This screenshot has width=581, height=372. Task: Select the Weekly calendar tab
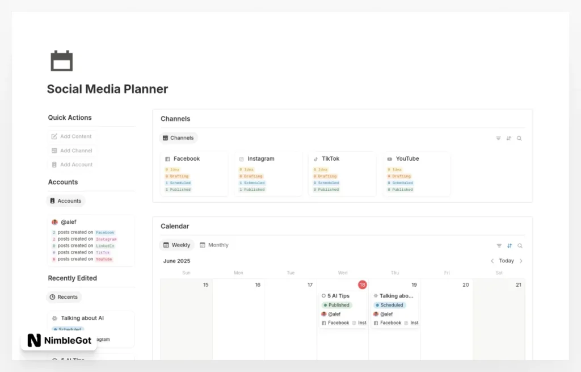[x=177, y=245]
